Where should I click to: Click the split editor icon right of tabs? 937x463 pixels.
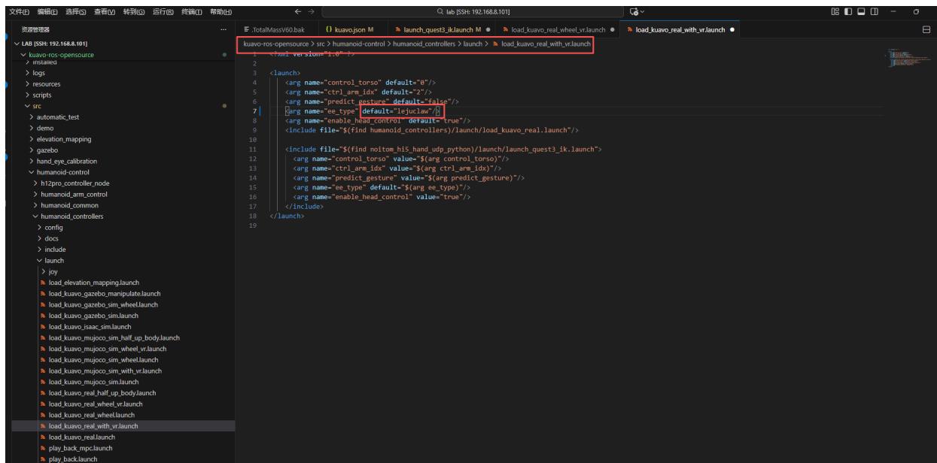coord(926,29)
